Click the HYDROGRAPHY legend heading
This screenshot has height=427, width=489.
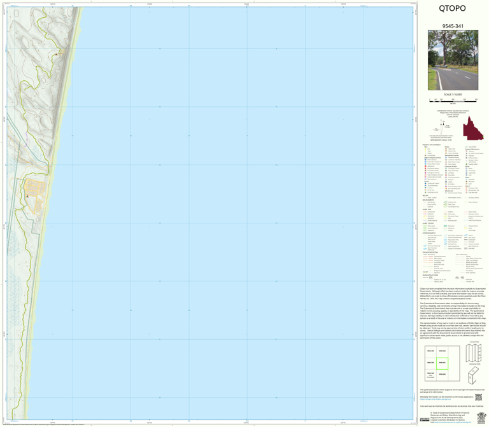(x=429, y=233)
